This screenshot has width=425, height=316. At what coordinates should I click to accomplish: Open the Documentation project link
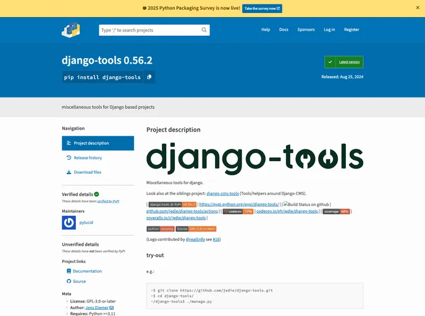pos(87,271)
